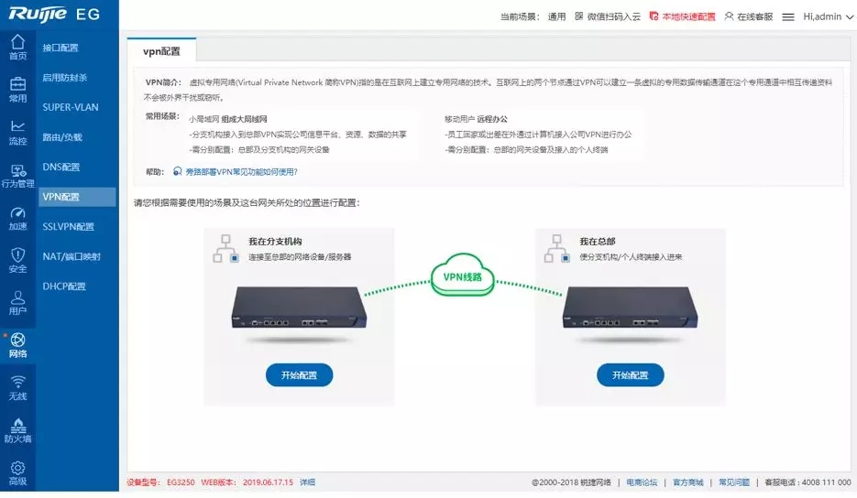Open the 防火墙 firewall icon
Viewport: 857px width, 498px height.
point(17,430)
